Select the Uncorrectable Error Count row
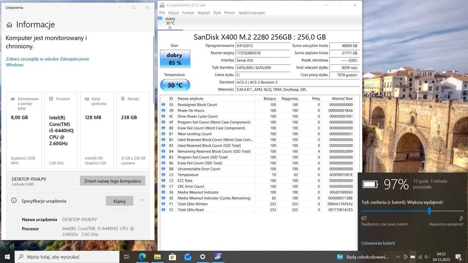 pos(257,169)
